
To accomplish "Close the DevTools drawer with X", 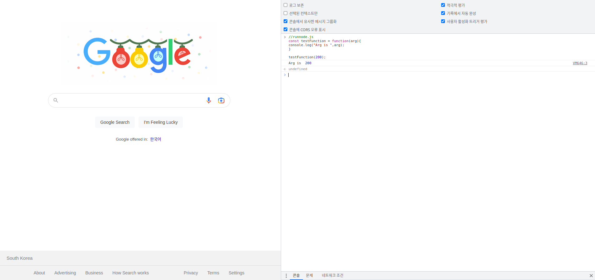I will pyautogui.click(x=591, y=276).
